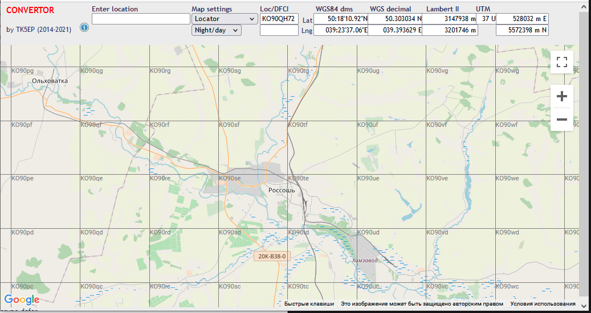
Task: Zoom in on the map
Action: (562, 96)
